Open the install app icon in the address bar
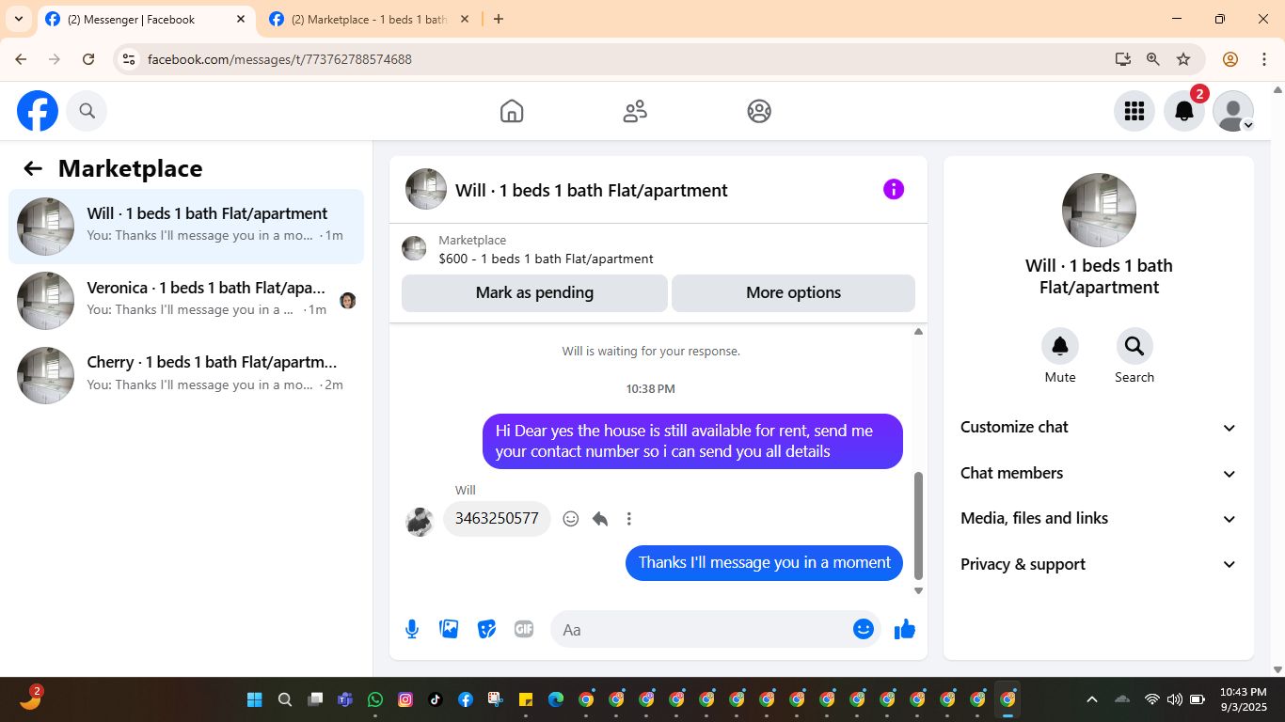 [1123, 59]
